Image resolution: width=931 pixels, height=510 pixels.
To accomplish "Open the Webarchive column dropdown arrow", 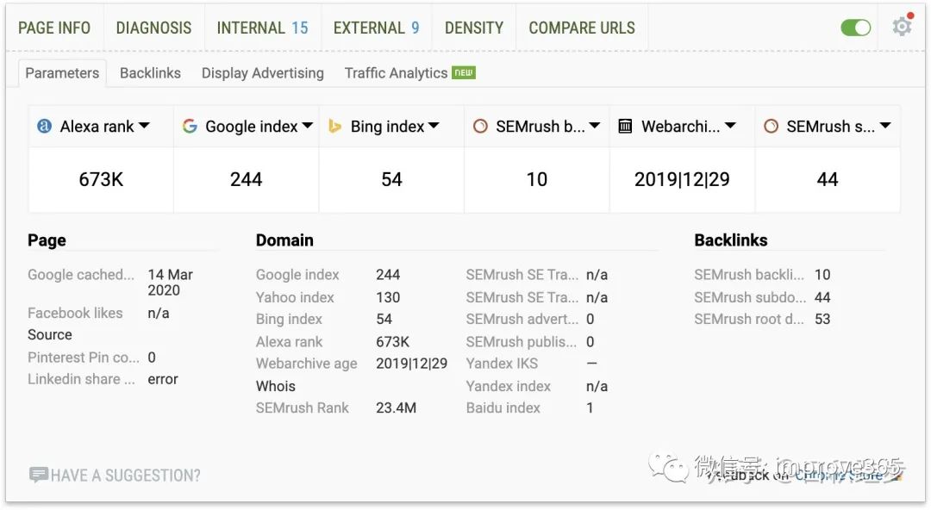I will tap(730, 126).
